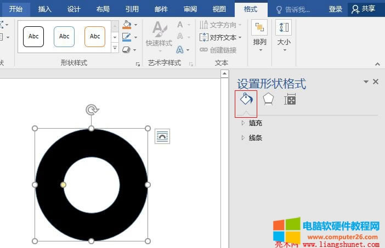Open the 大小 size icon
385x248 pixels.
coord(284,34)
